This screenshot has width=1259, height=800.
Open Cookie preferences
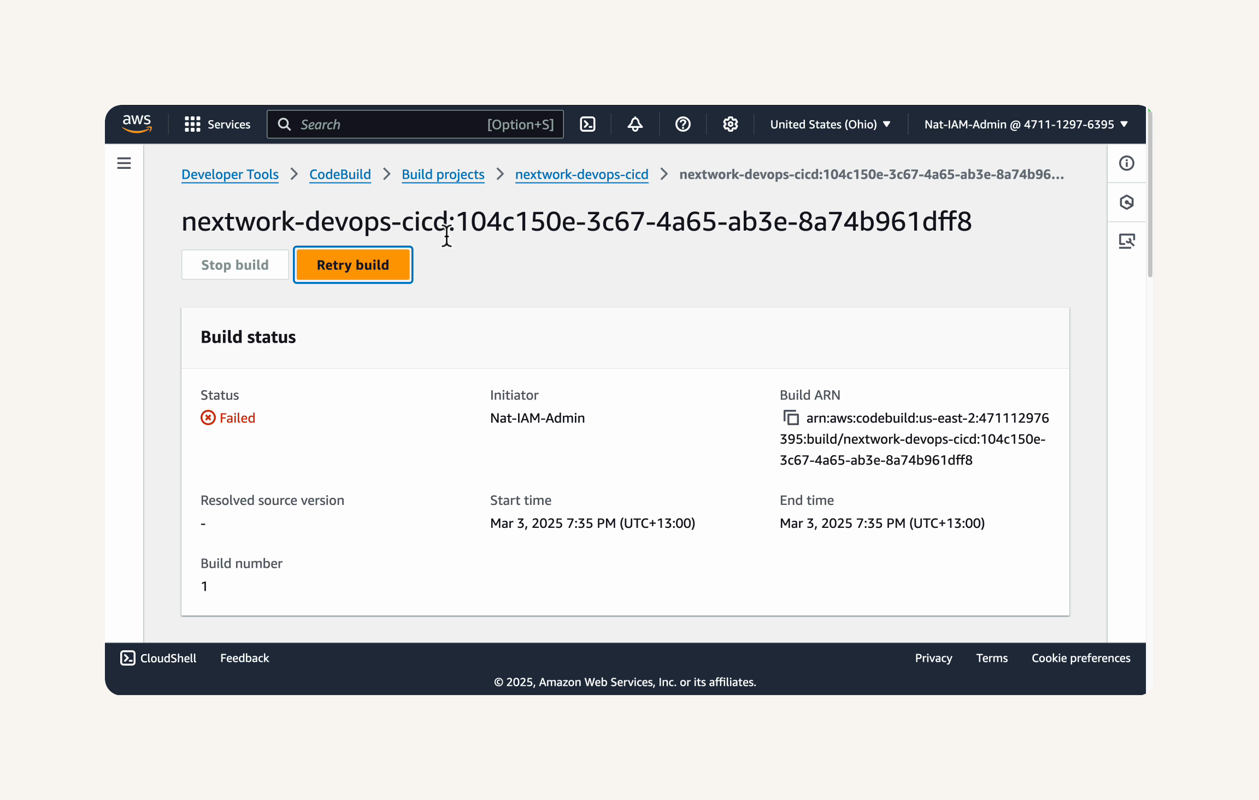1081,658
